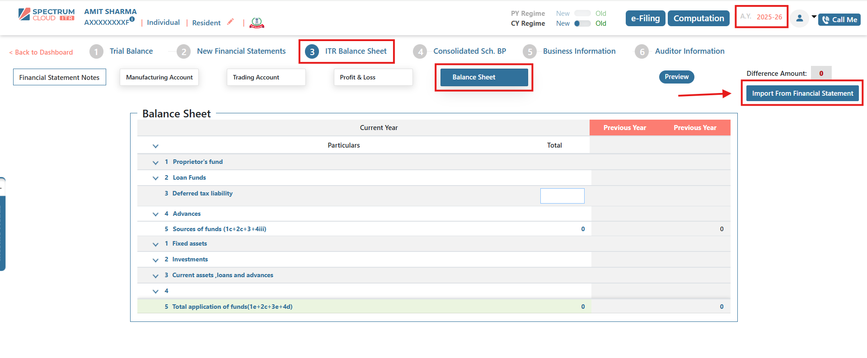The height and width of the screenshot is (358, 867).
Task: Open the dropdown arrow next to profile avatar
Action: click(814, 17)
